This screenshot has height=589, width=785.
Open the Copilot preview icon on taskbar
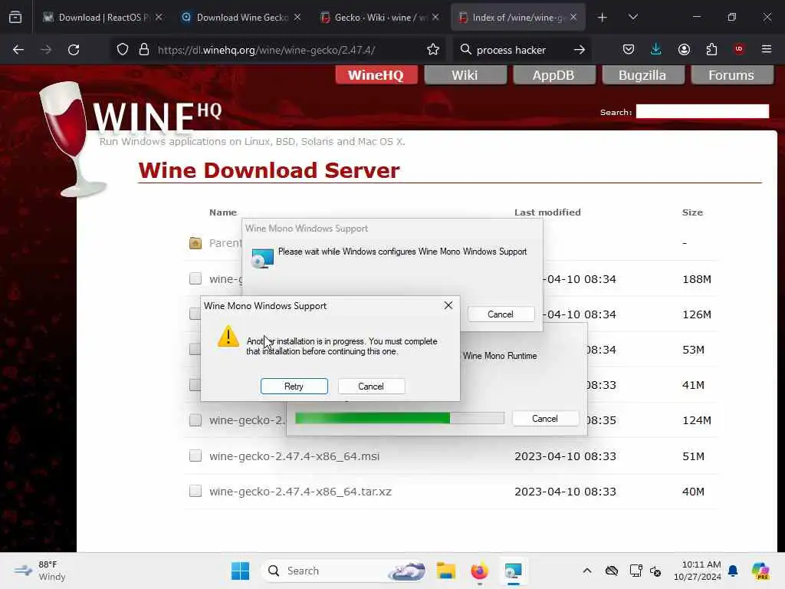click(760, 571)
